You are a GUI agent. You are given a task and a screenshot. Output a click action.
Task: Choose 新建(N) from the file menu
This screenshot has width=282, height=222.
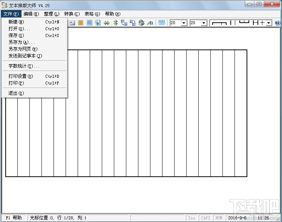click(34, 22)
